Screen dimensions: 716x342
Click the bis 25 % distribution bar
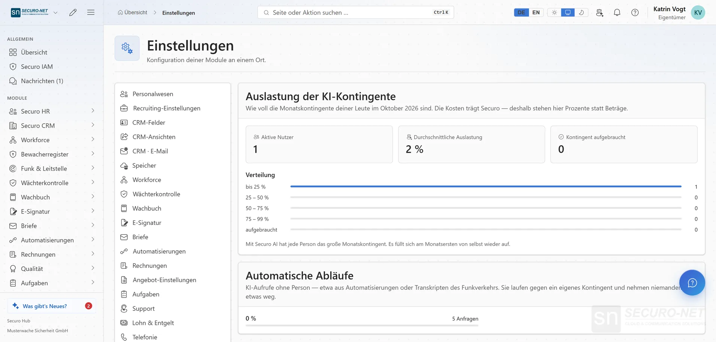pos(486,186)
